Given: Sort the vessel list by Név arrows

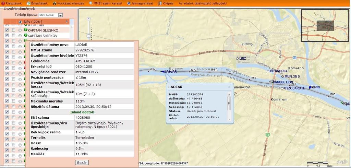Looking at the screenshot, I should 67,22.
